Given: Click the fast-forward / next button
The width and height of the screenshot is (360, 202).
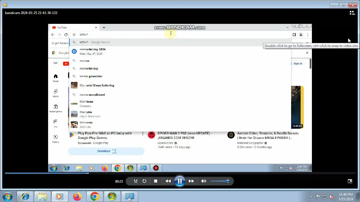Looking at the screenshot, I should pyautogui.click(x=191, y=181).
